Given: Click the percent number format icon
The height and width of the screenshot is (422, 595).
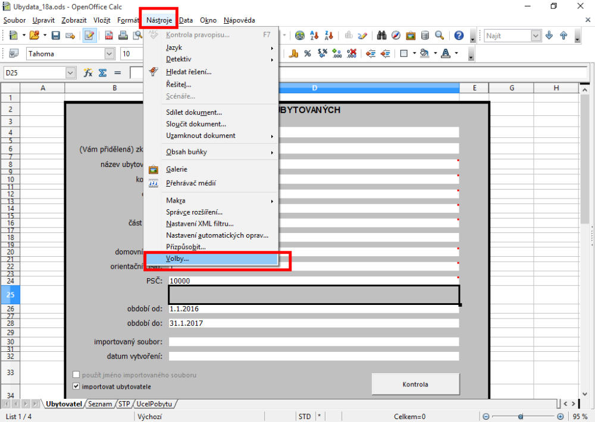Looking at the screenshot, I should pyautogui.click(x=308, y=53).
